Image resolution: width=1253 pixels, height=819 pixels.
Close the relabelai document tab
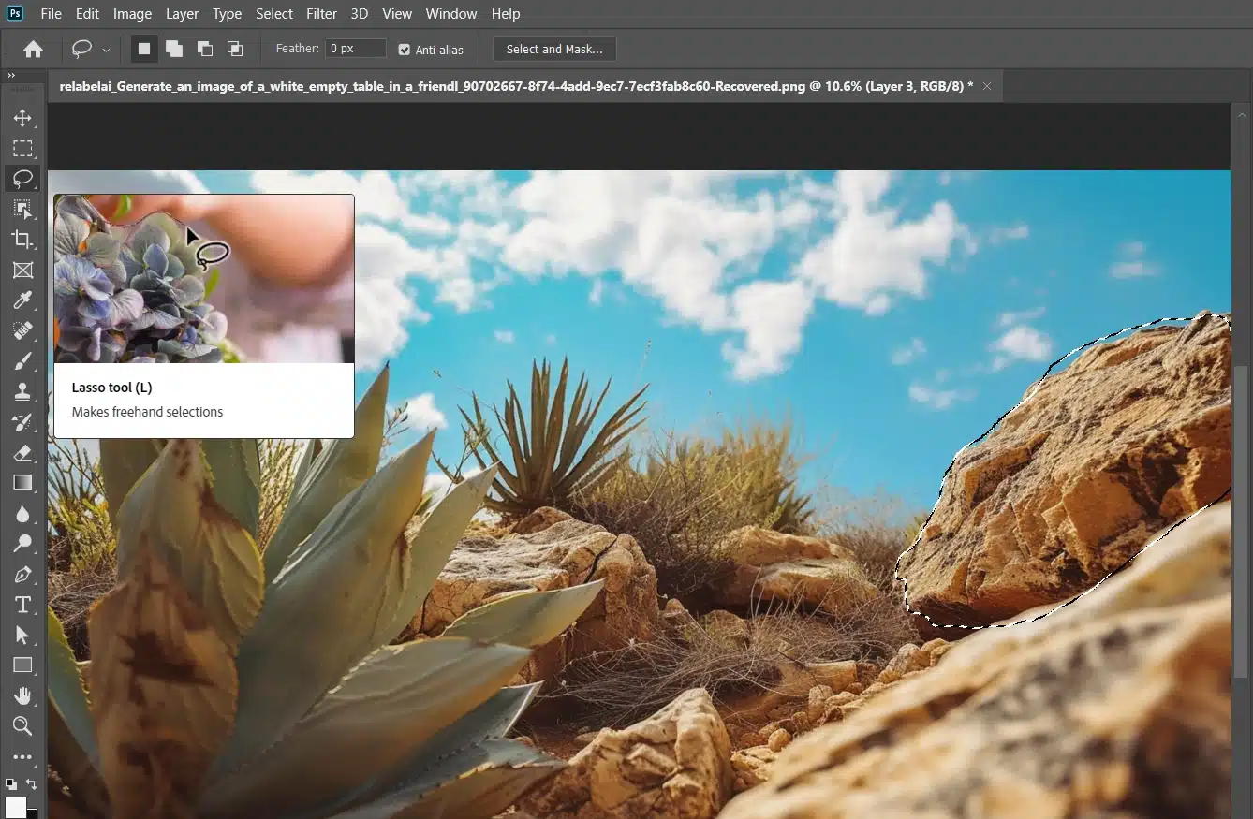coord(987,86)
